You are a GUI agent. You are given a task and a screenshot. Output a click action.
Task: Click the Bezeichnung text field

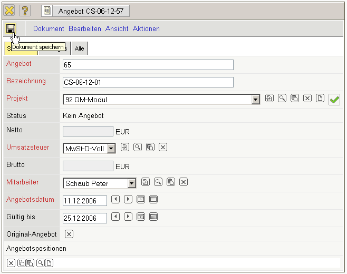148,82
